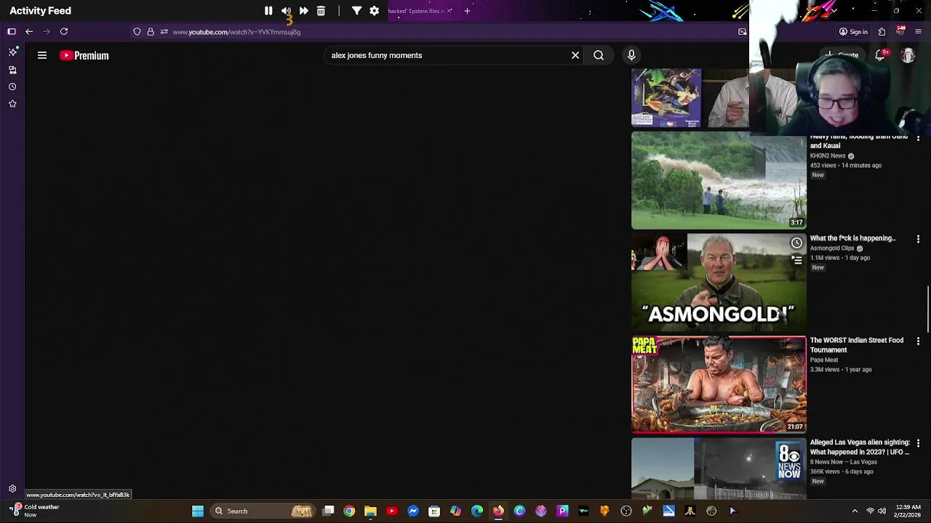
Task: Open history clock in the sidebar
Action: point(12,86)
